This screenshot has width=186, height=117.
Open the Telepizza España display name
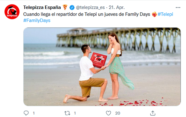pyautogui.click(x=42, y=7)
